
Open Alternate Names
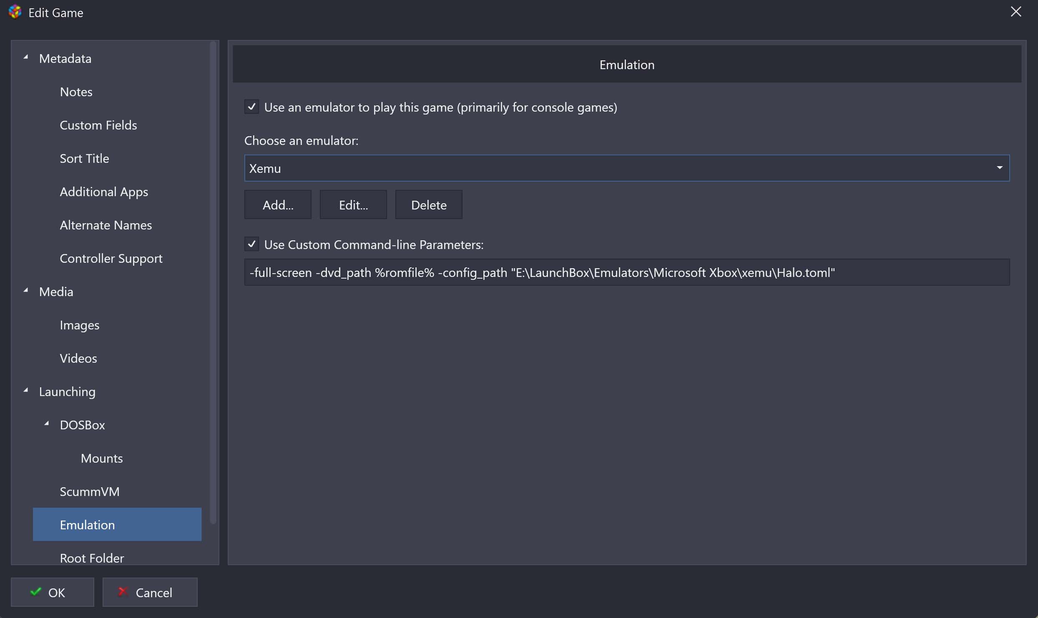pos(106,225)
